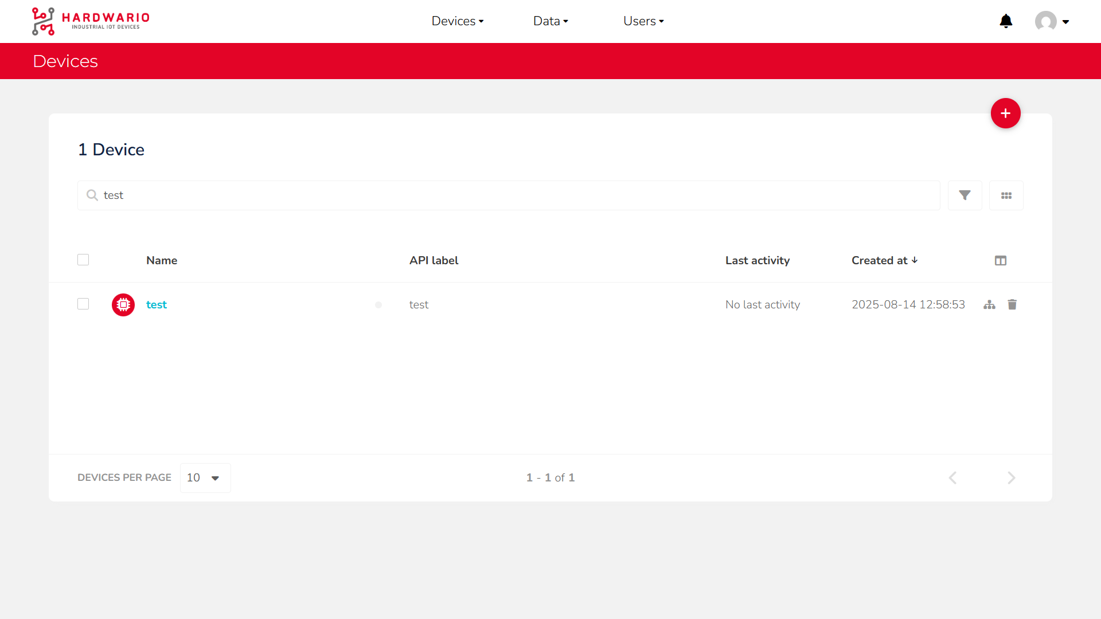Toggle the select-all checkbox in header
Screen dimensions: 1101x619
83,260
